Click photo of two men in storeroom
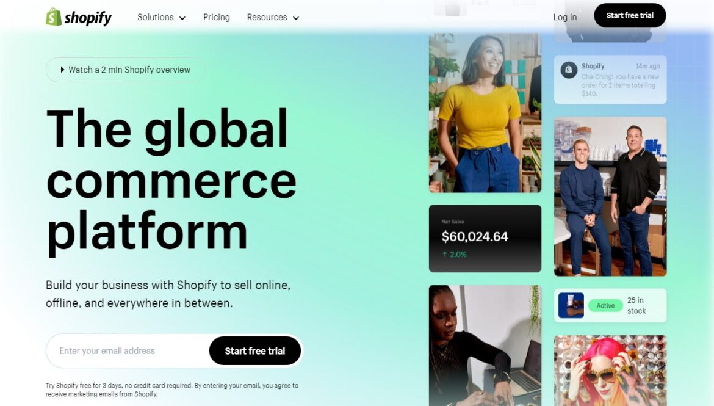 click(x=610, y=197)
